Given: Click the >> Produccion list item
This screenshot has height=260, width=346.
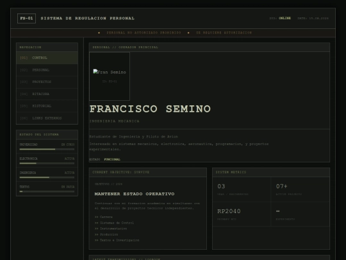Looking at the screenshot, I should [x=106, y=234].
